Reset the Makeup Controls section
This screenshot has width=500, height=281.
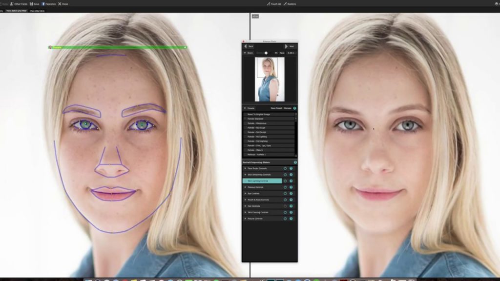point(285,187)
